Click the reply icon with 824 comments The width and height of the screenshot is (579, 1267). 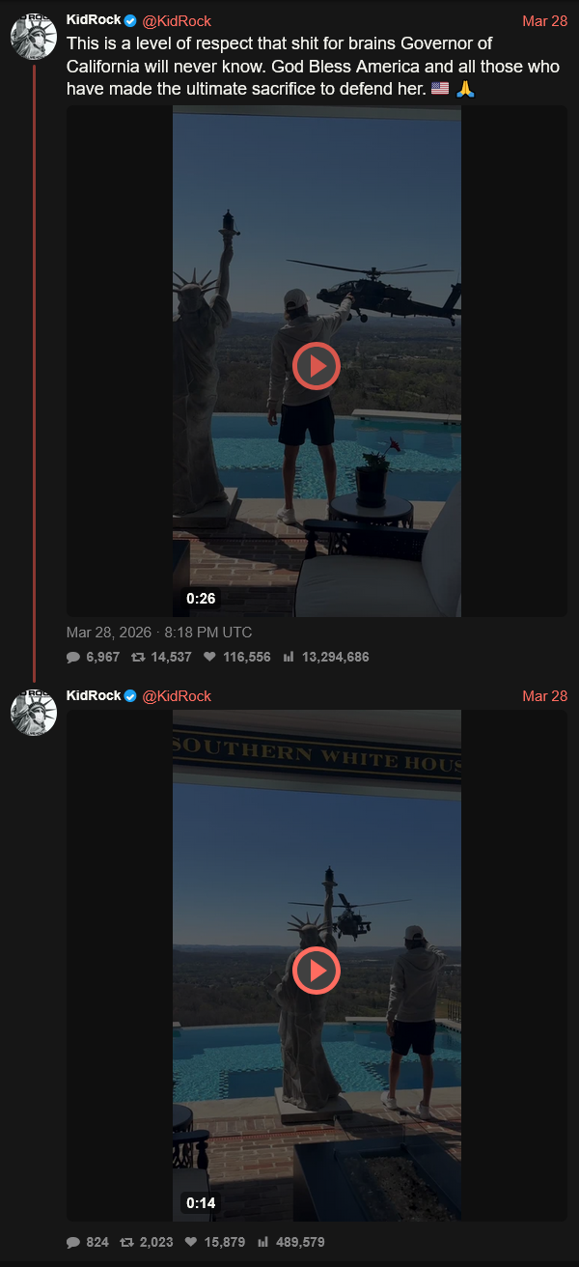(73, 1242)
